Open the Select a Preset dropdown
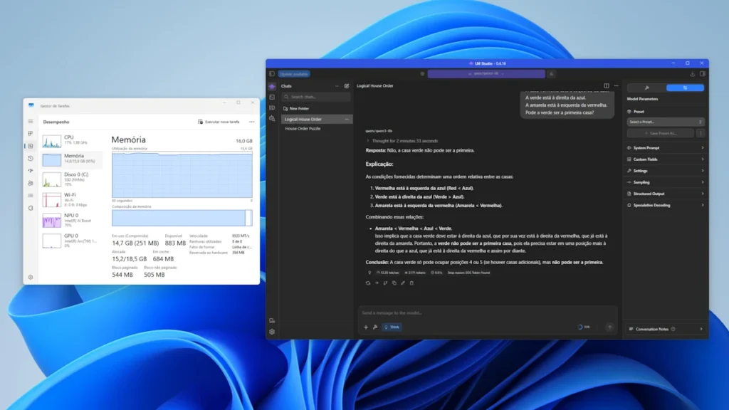Viewport: 729px width, 410px height. tap(666, 122)
